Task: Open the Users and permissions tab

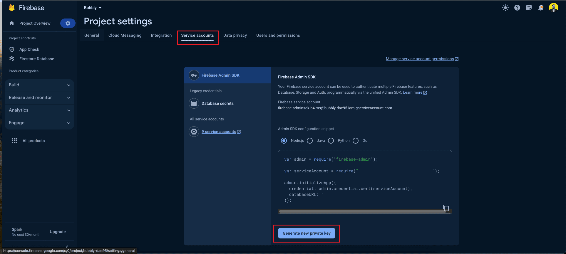Action: click(278, 35)
